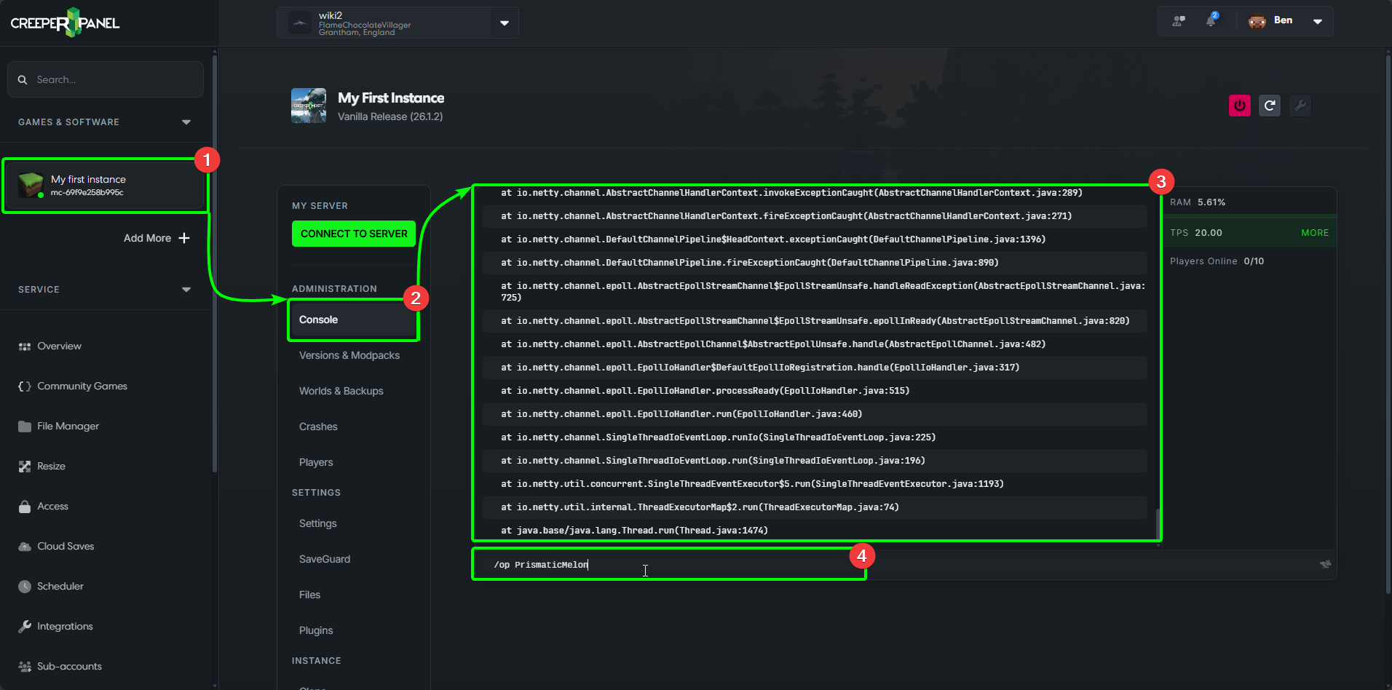Viewport: 1392px width, 690px height.
Task: Click the Cloud Saves cloud icon
Action: tap(25, 547)
